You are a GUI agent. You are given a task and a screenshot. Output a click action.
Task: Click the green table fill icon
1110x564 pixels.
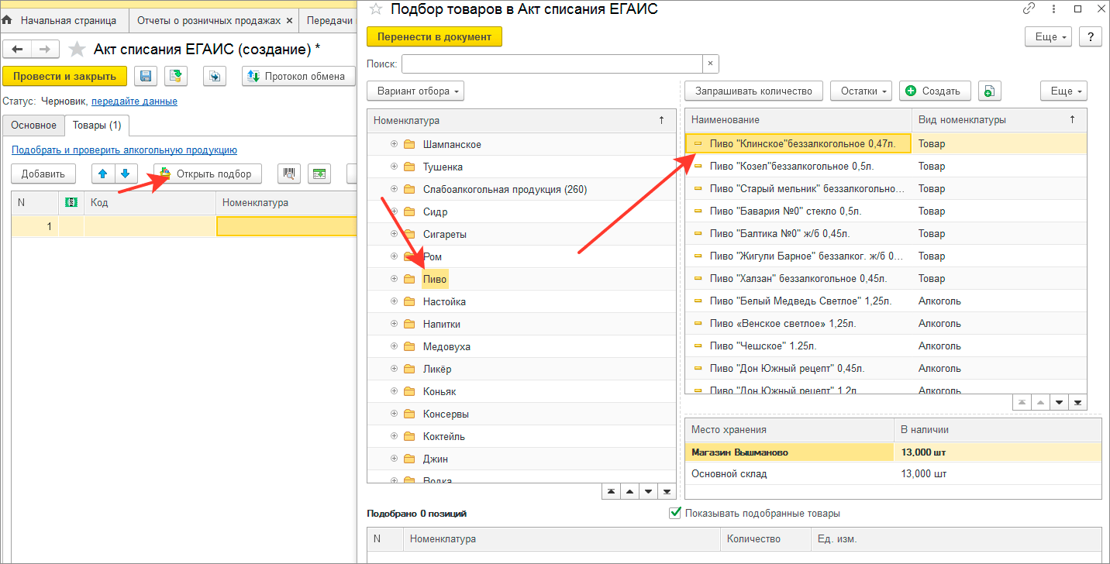pyautogui.click(x=319, y=174)
